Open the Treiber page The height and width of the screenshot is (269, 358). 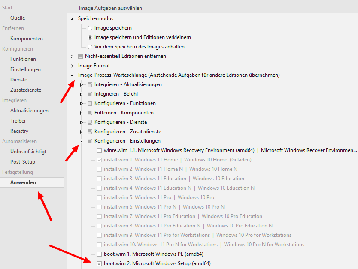(x=18, y=121)
